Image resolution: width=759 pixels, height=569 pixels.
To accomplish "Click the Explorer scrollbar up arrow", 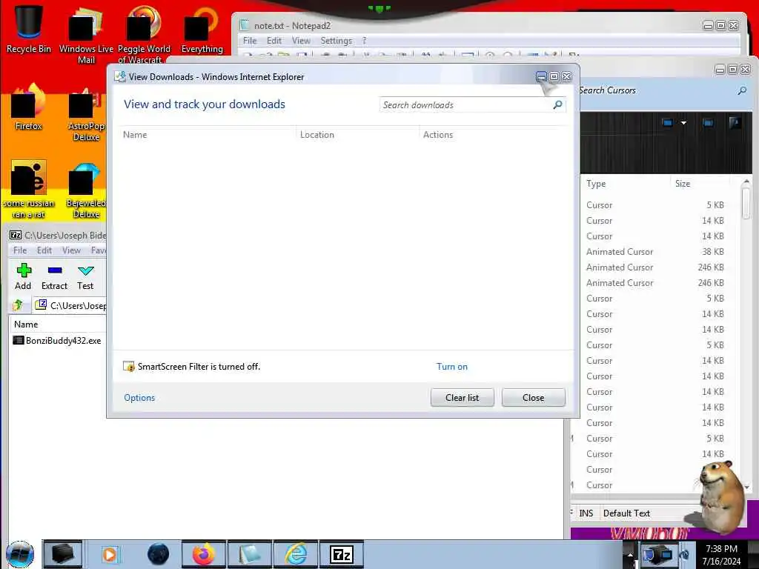I will [x=746, y=182].
